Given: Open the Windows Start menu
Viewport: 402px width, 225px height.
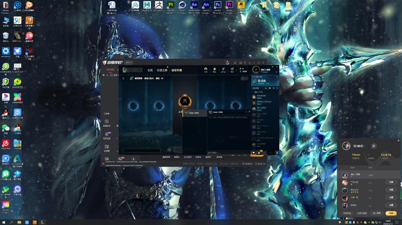Looking at the screenshot, I should click(x=3, y=222).
